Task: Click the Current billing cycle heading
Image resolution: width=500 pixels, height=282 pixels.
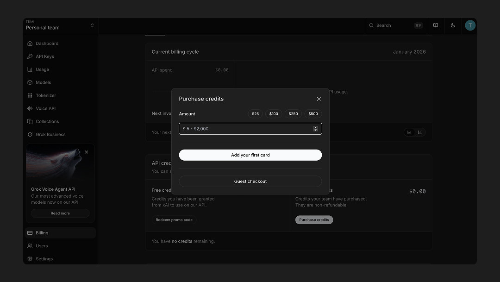Action: [175, 52]
